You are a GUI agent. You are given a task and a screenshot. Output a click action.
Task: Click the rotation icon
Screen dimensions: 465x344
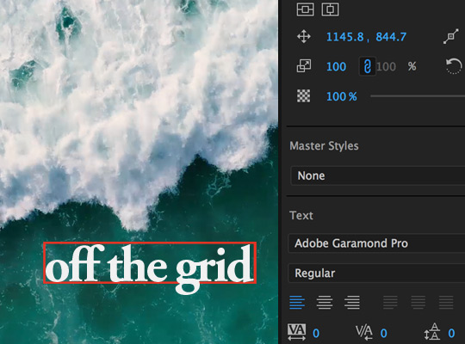[454, 65]
